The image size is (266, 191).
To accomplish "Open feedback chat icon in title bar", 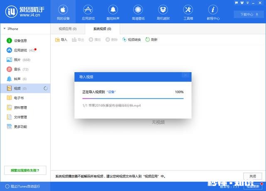I will (236, 3).
